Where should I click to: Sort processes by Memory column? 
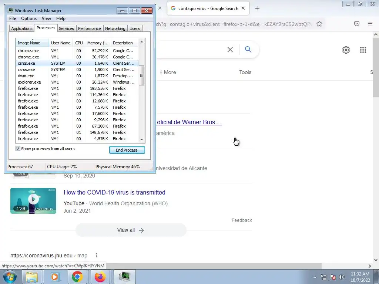98,43
